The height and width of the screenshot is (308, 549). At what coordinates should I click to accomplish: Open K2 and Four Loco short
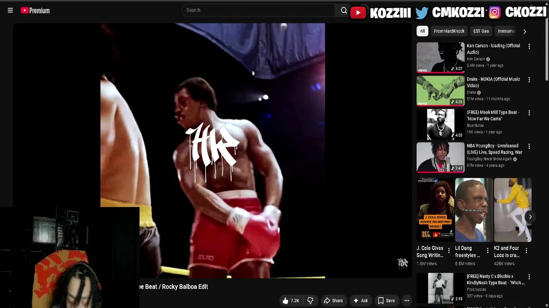click(x=513, y=210)
